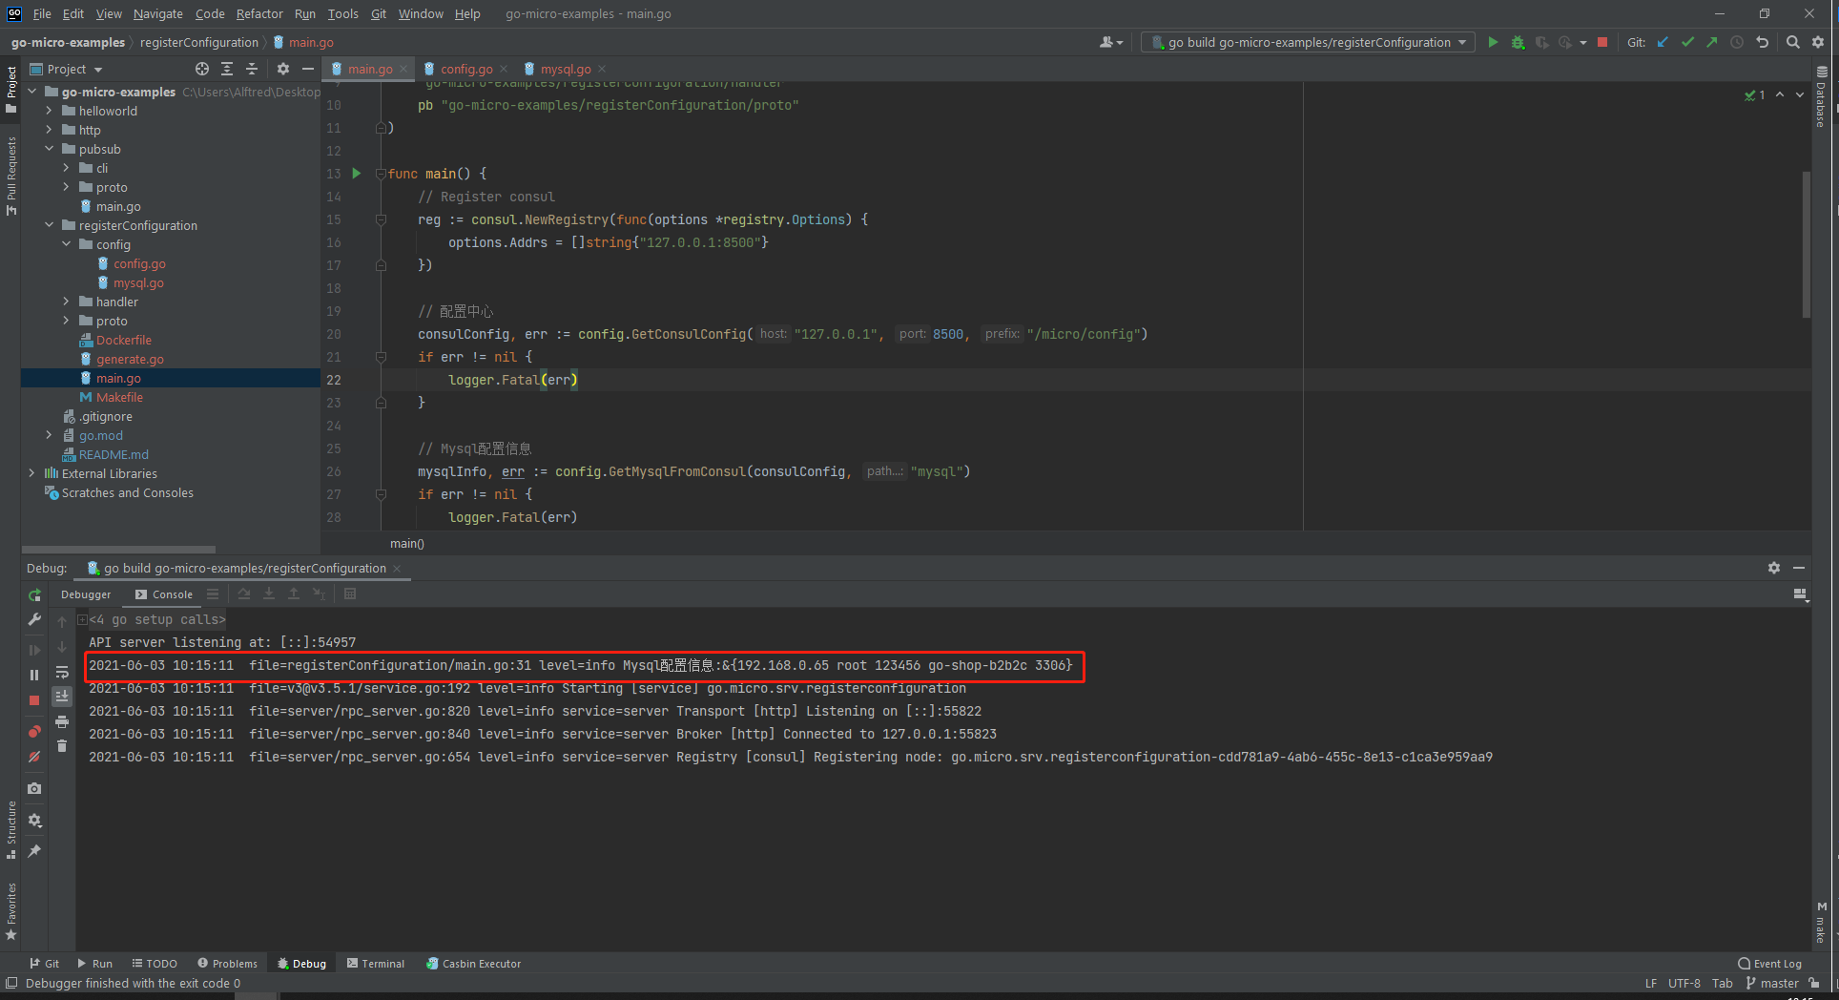This screenshot has width=1839, height=1000.
Task: Click the Git commit checkmark icon
Action: (1687, 42)
